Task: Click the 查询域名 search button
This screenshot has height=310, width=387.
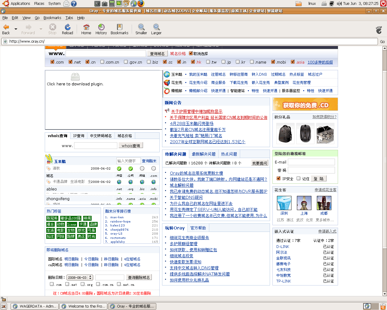Action: [157, 54]
